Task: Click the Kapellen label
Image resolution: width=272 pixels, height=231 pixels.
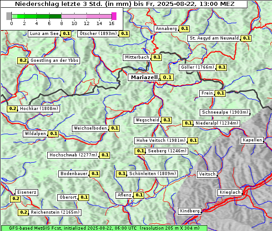Action: tap(252, 140)
